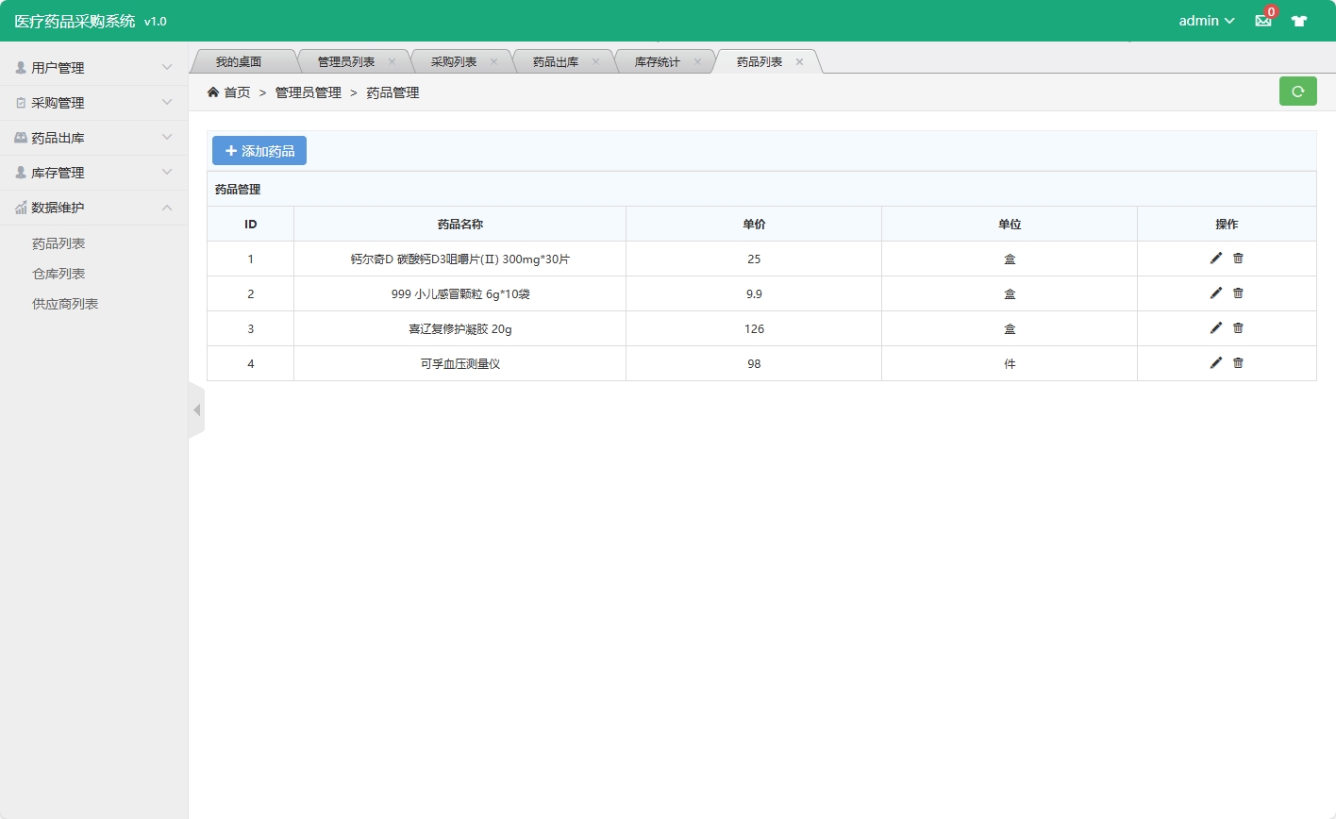
Task: Expand the 用户管理 menu
Action: tap(93, 68)
